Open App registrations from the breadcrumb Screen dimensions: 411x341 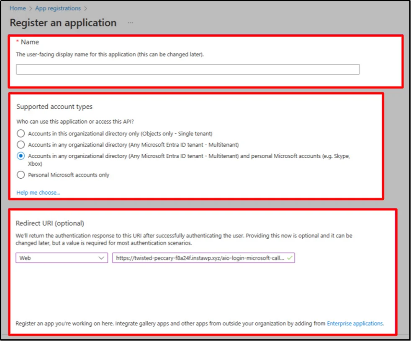tap(57, 8)
